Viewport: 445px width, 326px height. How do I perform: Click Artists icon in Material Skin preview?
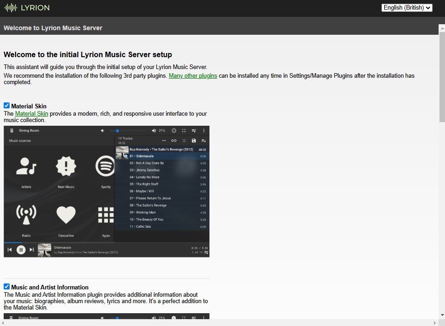(26, 166)
